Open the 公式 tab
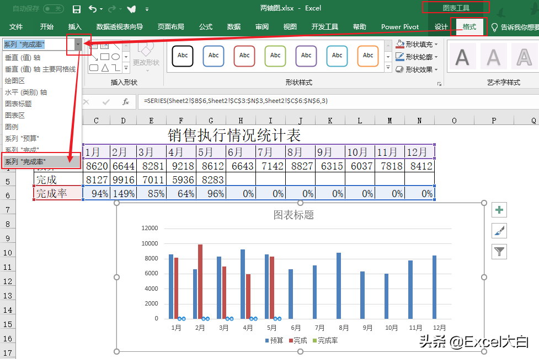The width and height of the screenshot is (539, 359). (x=206, y=27)
